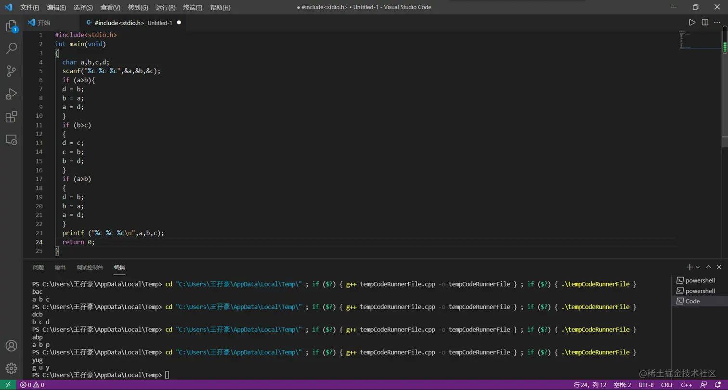Open problems count in status bar

[32, 385]
